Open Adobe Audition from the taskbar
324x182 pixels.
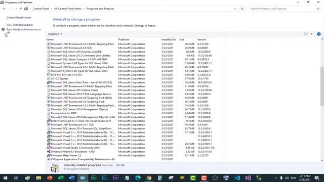click(x=94, y=178)
